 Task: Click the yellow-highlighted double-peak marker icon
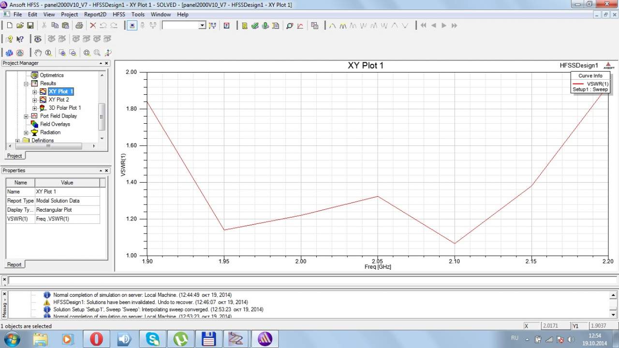point(343,26)
